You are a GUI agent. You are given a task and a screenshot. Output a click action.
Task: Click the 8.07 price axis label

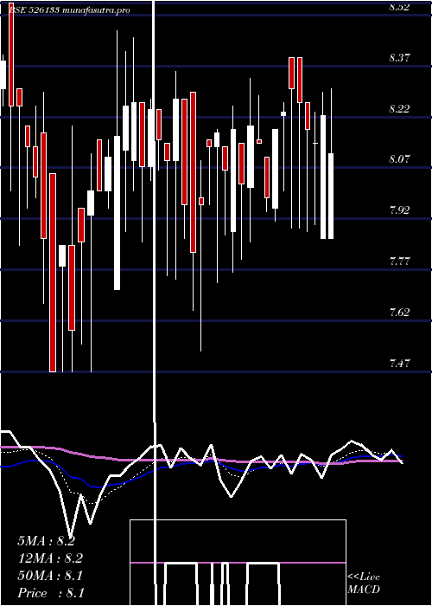click(x=399, y=159)
